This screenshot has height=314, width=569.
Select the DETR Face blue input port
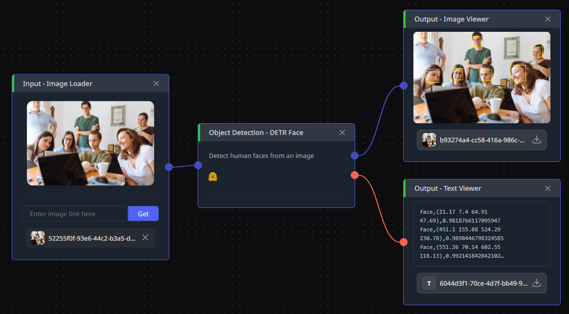coord(198,165)
